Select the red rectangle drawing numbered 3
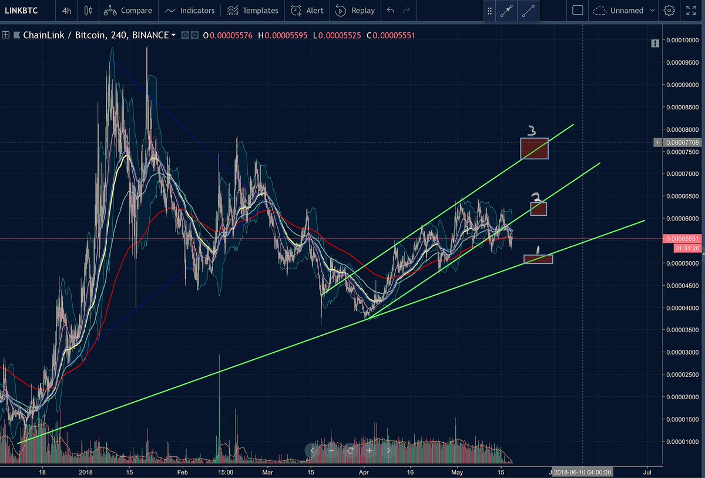This screenshot has width=705, height=478. coord(534,148)
